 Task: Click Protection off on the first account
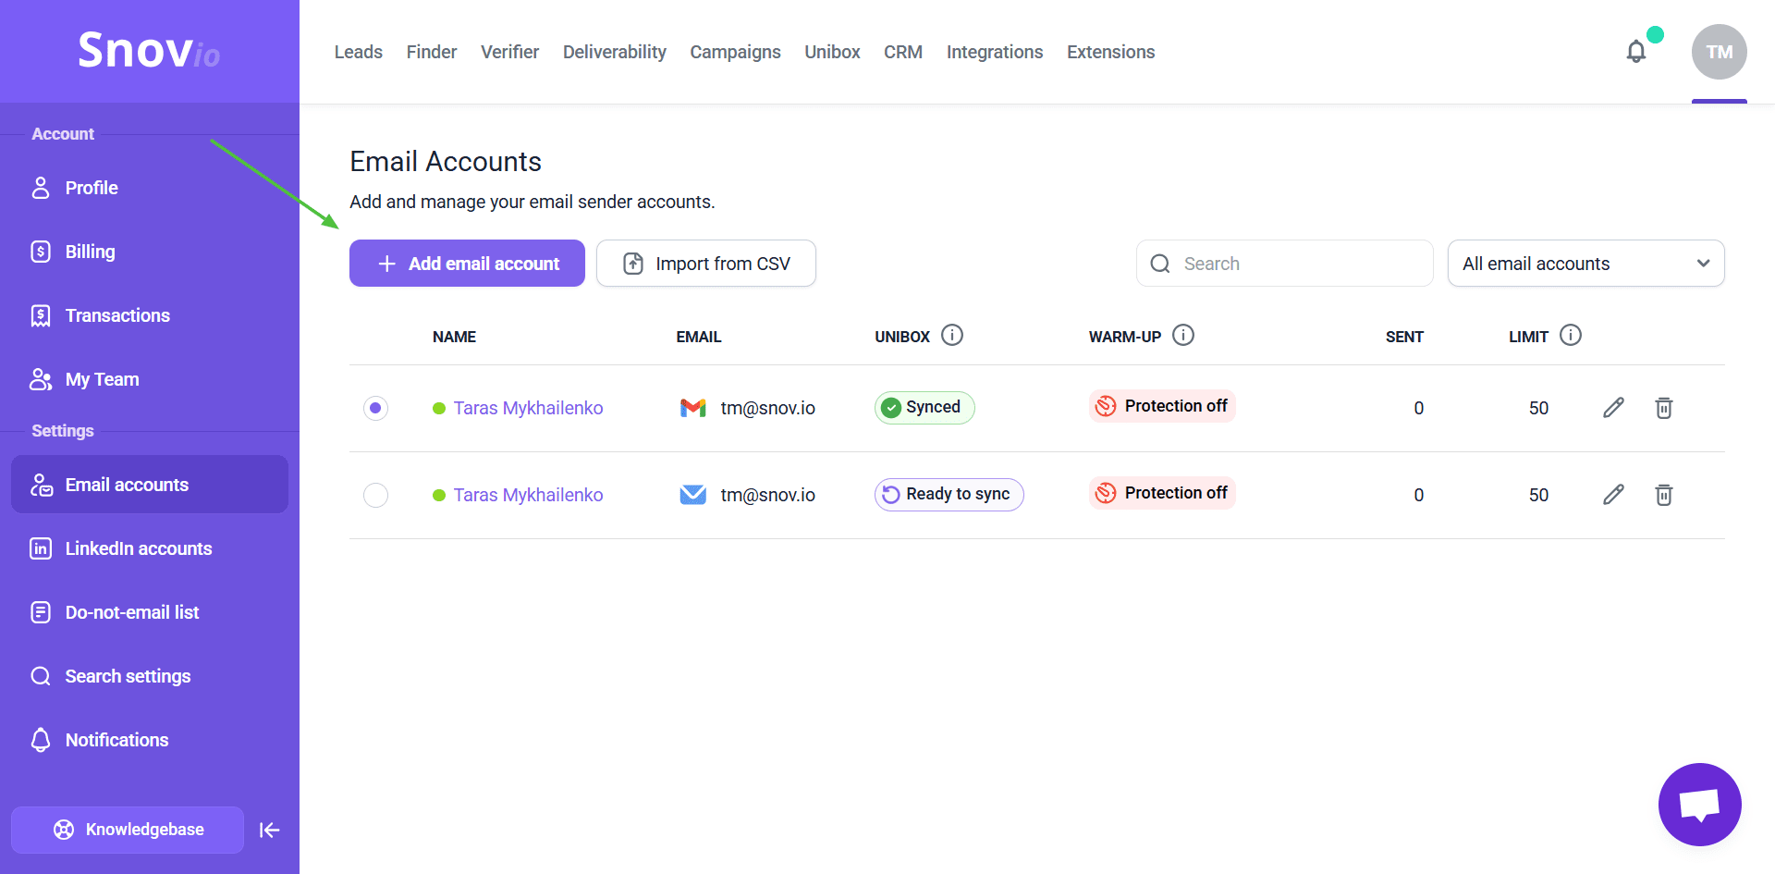point(1162,406)
